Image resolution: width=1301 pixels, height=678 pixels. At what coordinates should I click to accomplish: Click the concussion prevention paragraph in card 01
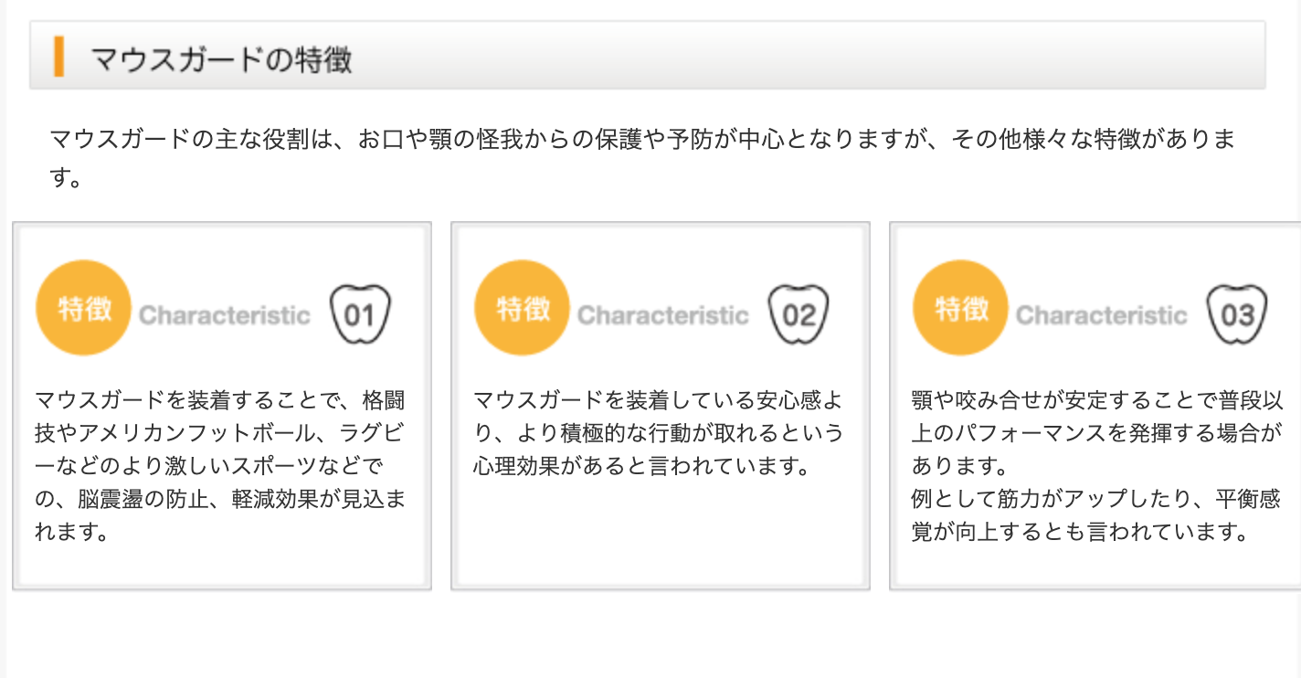[x=220, y=466]
